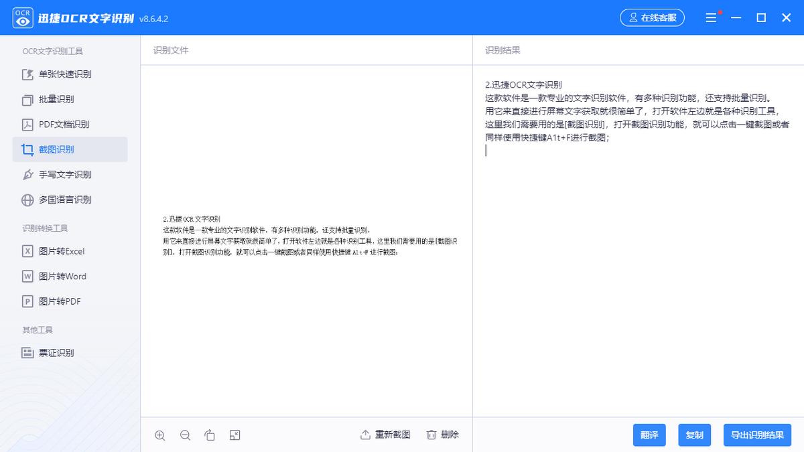Zoom in on the screenshot preview
This screenshot has height=452, width=804.
point(160,435)
